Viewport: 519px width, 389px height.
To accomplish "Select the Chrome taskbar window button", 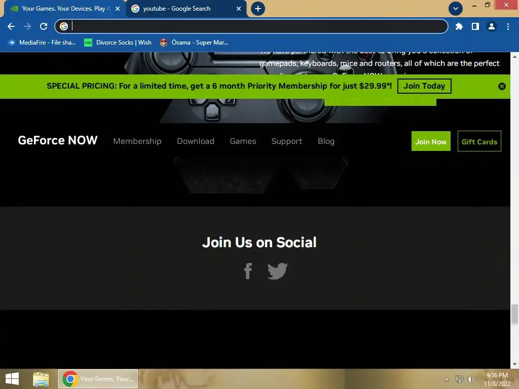I will [98, 379].
